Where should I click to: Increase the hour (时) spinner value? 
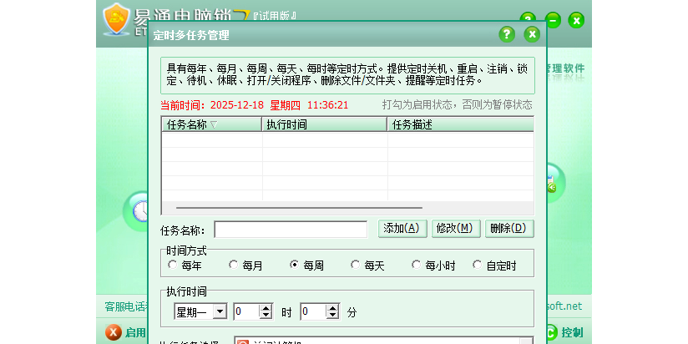tap(266, 308)
